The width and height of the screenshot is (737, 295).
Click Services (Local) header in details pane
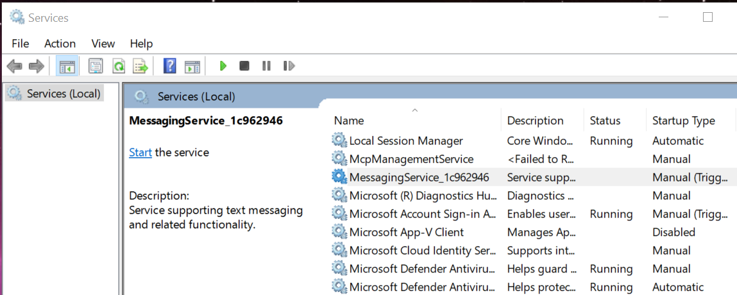tap(196, 97)
